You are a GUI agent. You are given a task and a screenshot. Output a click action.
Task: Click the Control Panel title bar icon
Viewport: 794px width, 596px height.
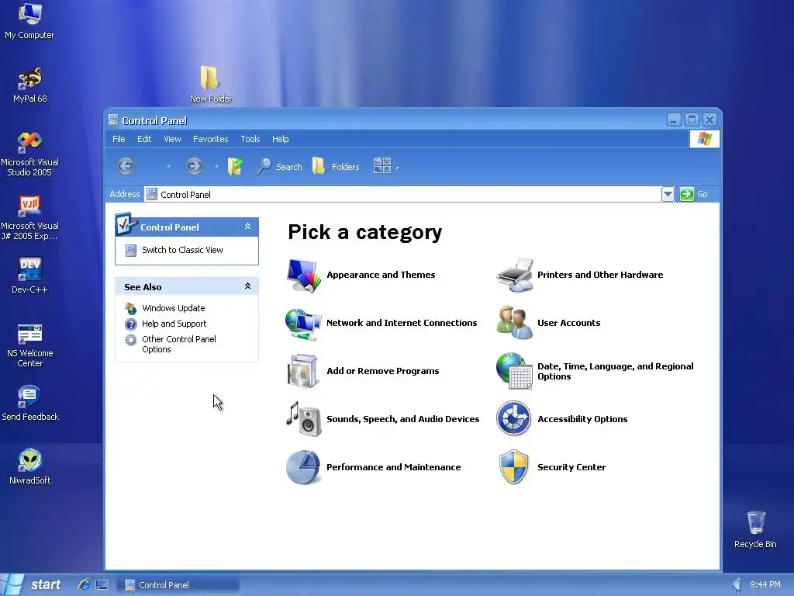(x=113, y=120)
